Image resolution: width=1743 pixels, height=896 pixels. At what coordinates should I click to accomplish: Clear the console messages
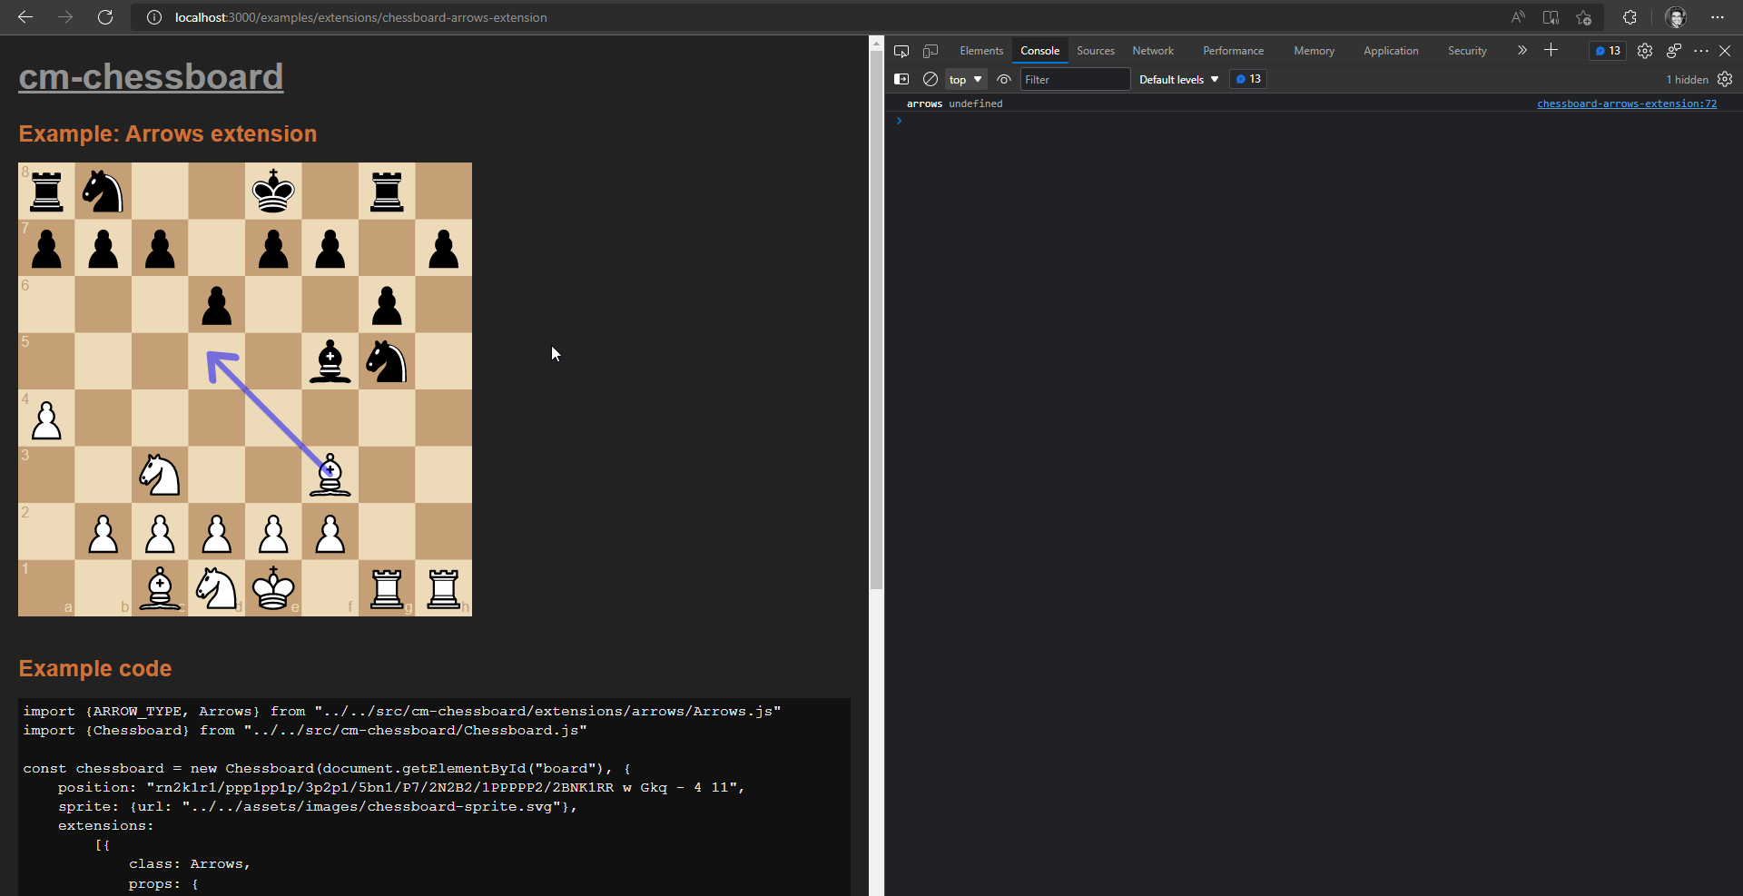930,79
